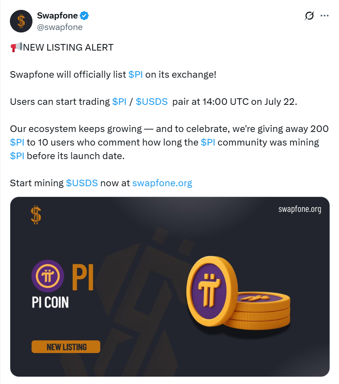Click white swapfone.org text inside the image
Screen dimensions: 339x384
tap(300, 209)
